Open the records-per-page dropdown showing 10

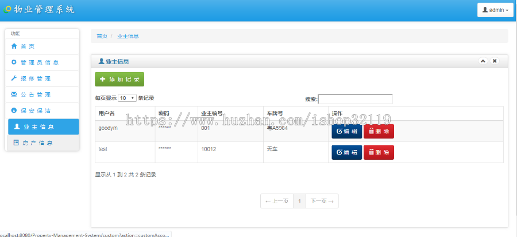pyautogui.click(x=127, y=98)
